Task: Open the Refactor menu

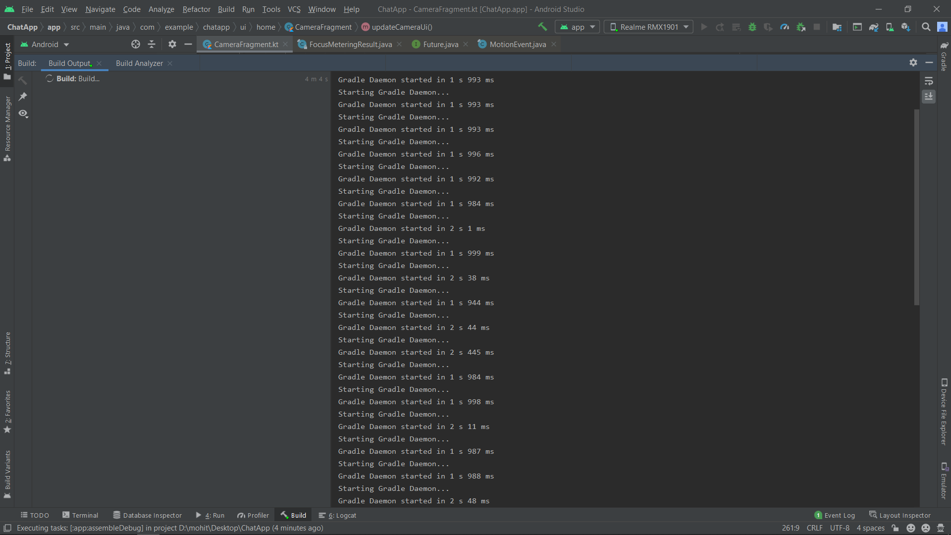Action: click(196, 9)
